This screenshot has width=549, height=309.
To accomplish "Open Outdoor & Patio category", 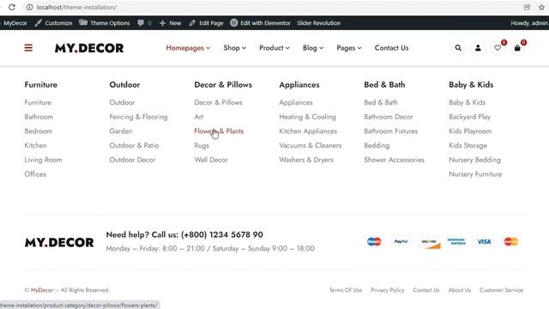I will [x=134, y=145].
